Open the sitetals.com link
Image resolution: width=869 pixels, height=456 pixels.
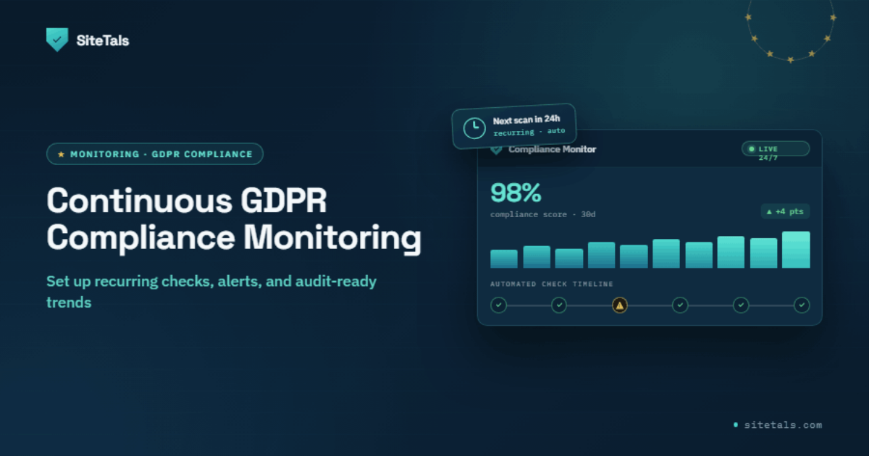click(783, 426)
